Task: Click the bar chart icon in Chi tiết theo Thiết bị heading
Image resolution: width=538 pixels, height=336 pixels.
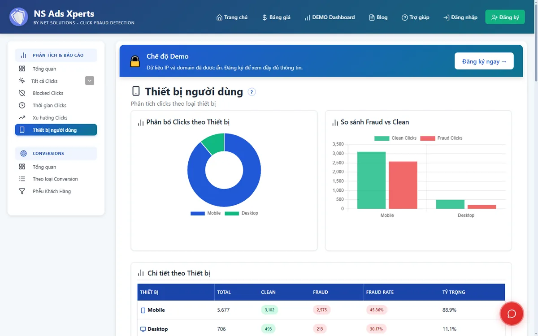Action: point(141,273)
